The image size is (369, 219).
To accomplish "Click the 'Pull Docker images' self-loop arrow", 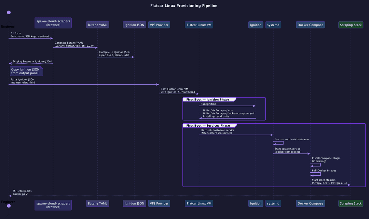I will (316, 174).
